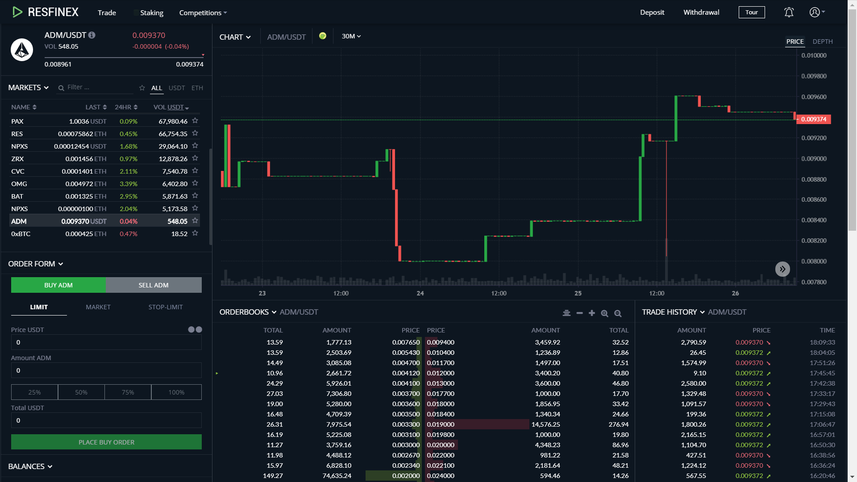857x482 pixels.
Task: Start the Tour
Action: click(x=752, y=12)
